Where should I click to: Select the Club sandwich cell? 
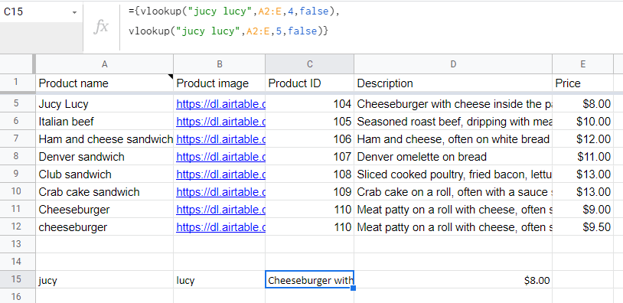point(105,174)
